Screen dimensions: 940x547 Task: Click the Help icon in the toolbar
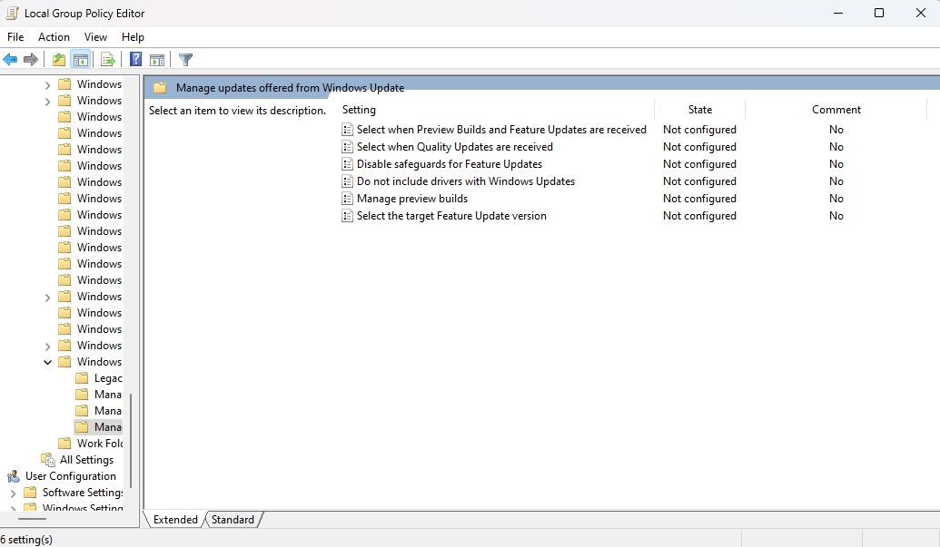point(135,59)
